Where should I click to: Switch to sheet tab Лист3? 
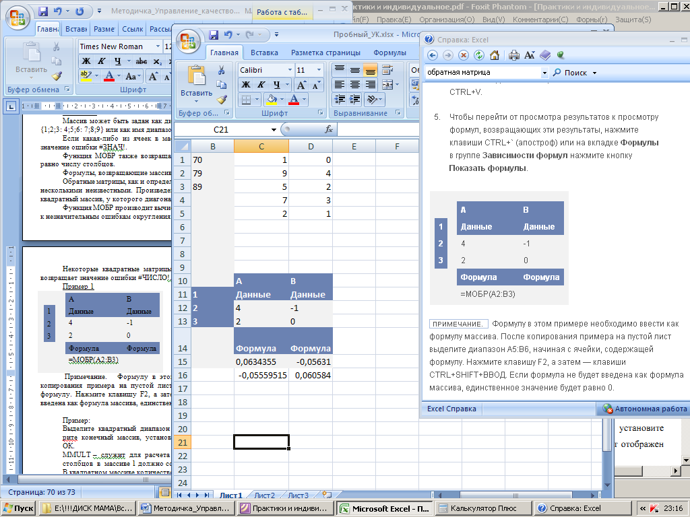[298, 495]
